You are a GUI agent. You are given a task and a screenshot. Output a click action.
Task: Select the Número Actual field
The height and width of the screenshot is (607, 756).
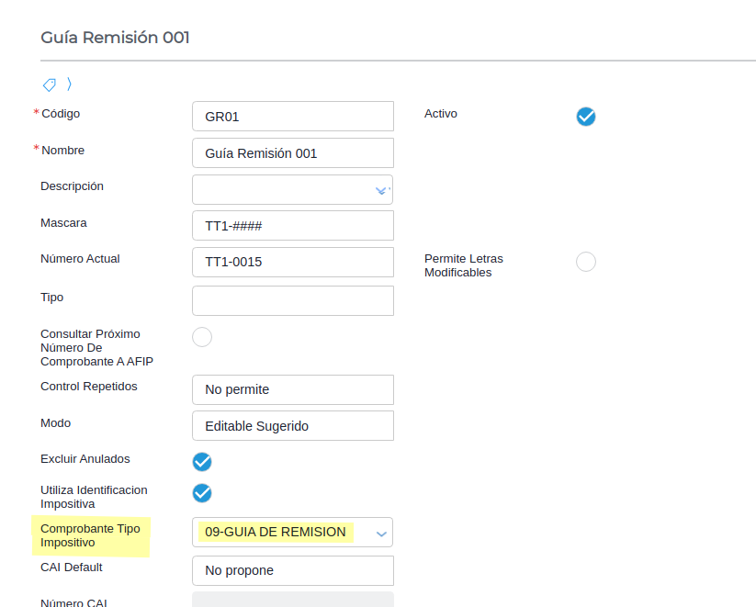[292, 262]
